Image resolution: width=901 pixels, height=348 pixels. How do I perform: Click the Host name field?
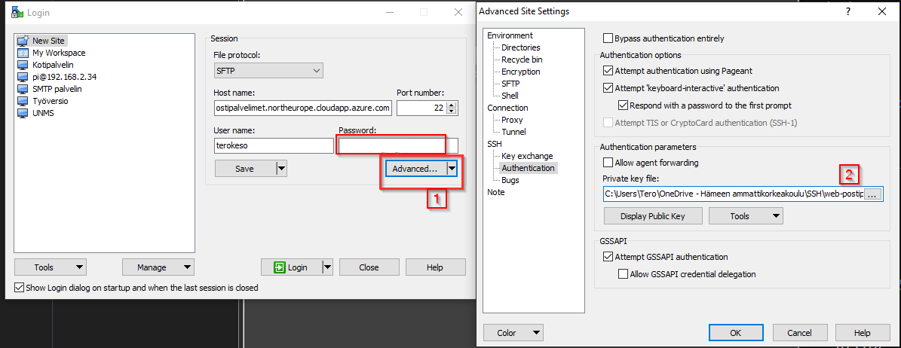coord(302,108)
